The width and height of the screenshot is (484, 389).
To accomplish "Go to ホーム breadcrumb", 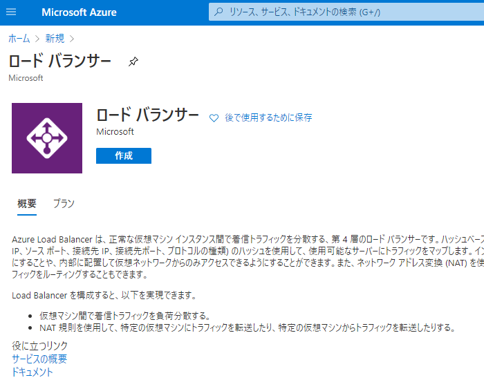I will point(19,39).
